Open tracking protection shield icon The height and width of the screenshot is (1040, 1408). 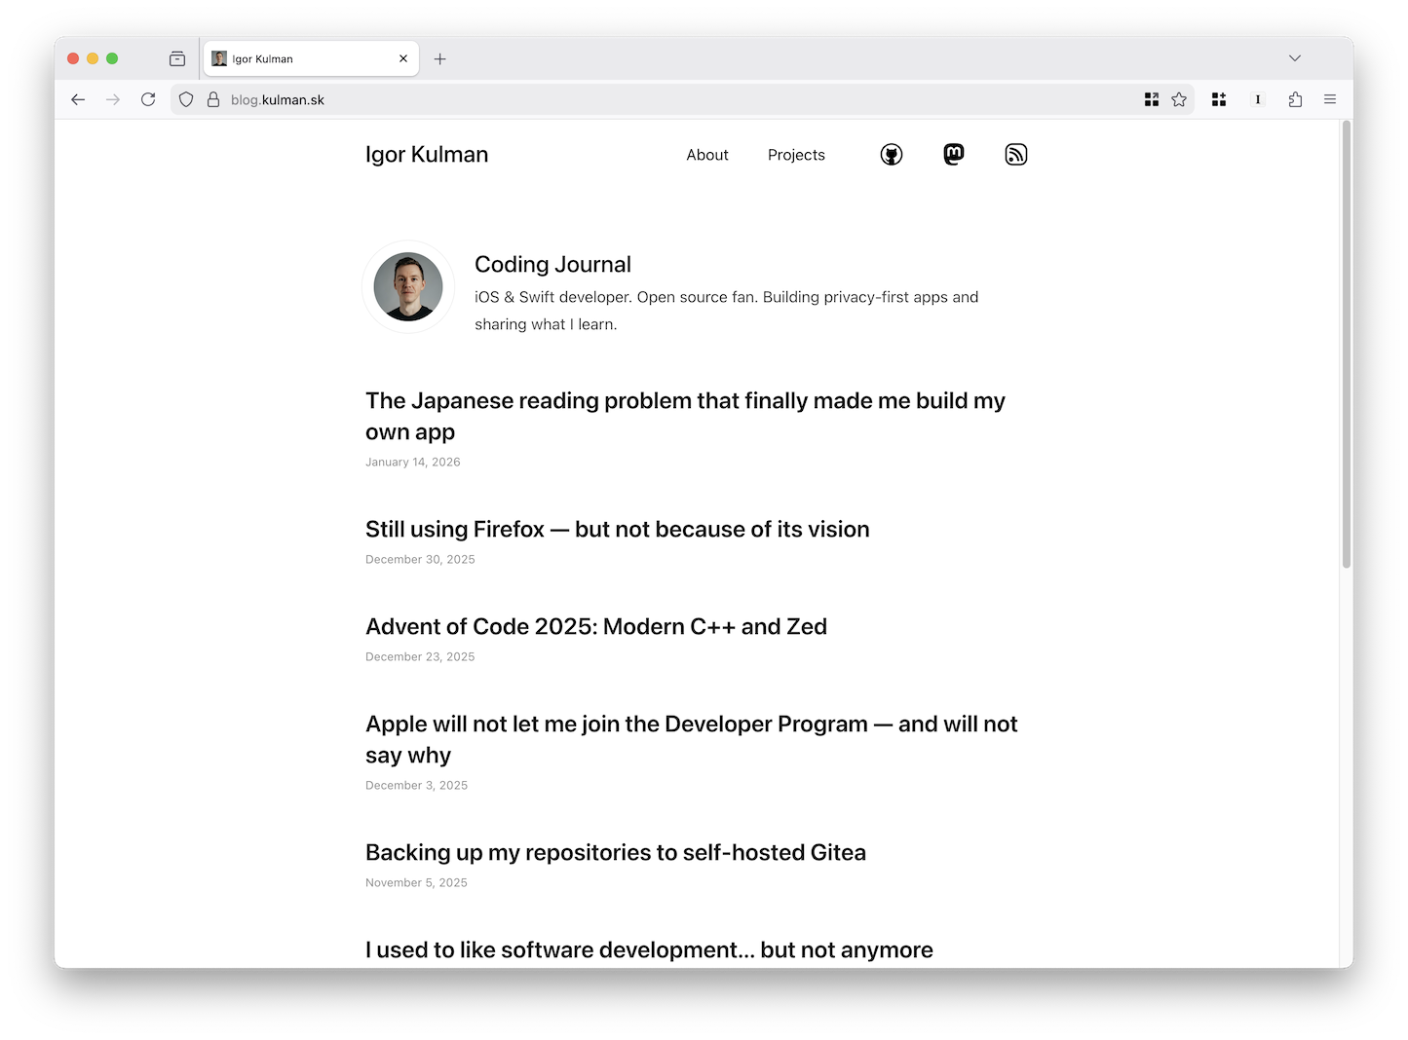coord(186,99)
